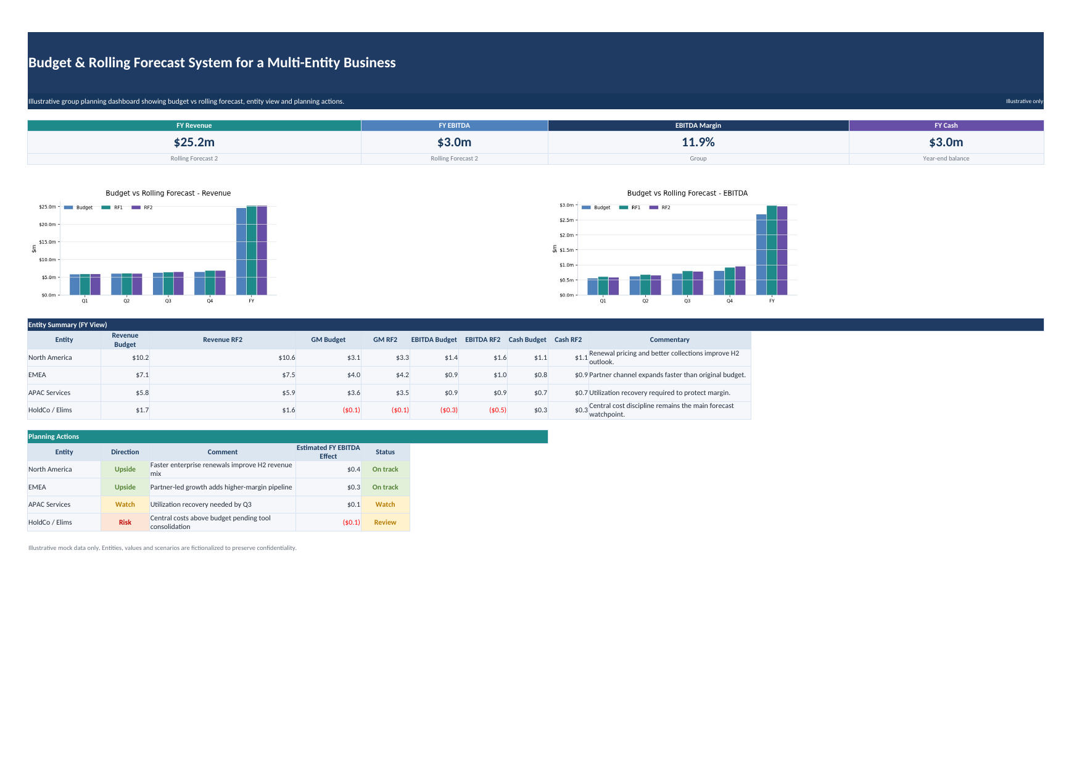Click the 'Revenue Budget' column header

(x=125, y=340)
